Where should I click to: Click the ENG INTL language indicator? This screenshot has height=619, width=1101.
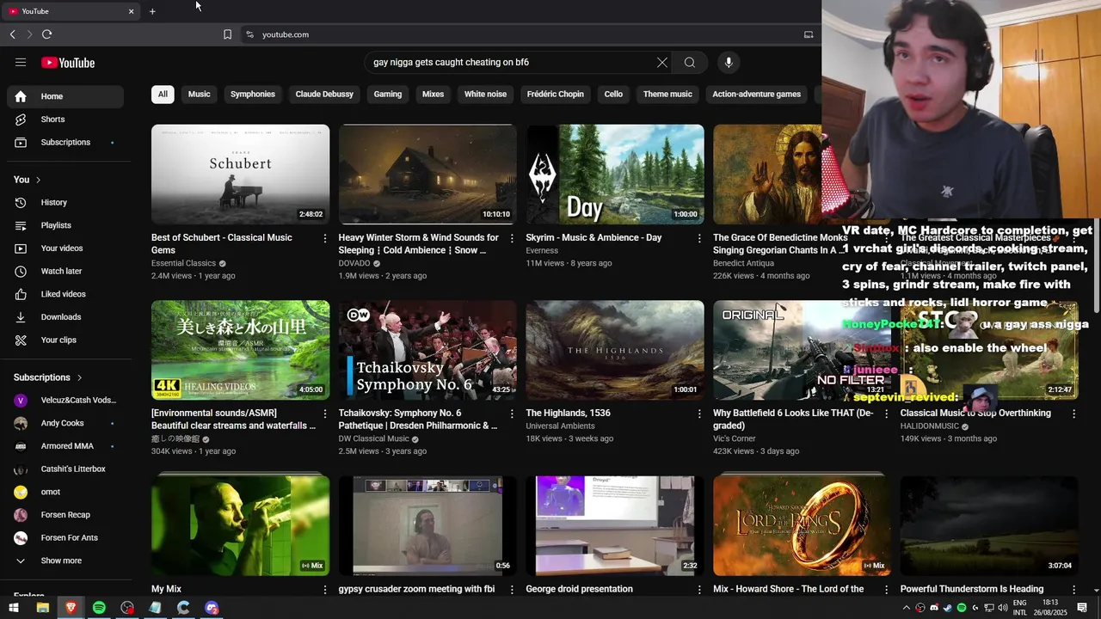click(x=1021, y=608)
